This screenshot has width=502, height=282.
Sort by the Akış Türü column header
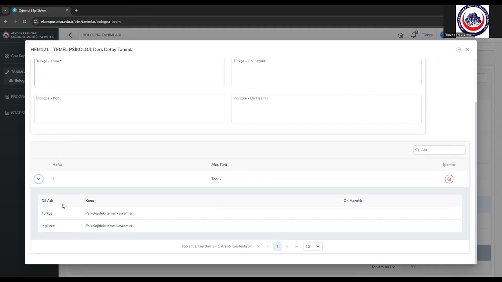pyautogui.click(x=219, y=164)
